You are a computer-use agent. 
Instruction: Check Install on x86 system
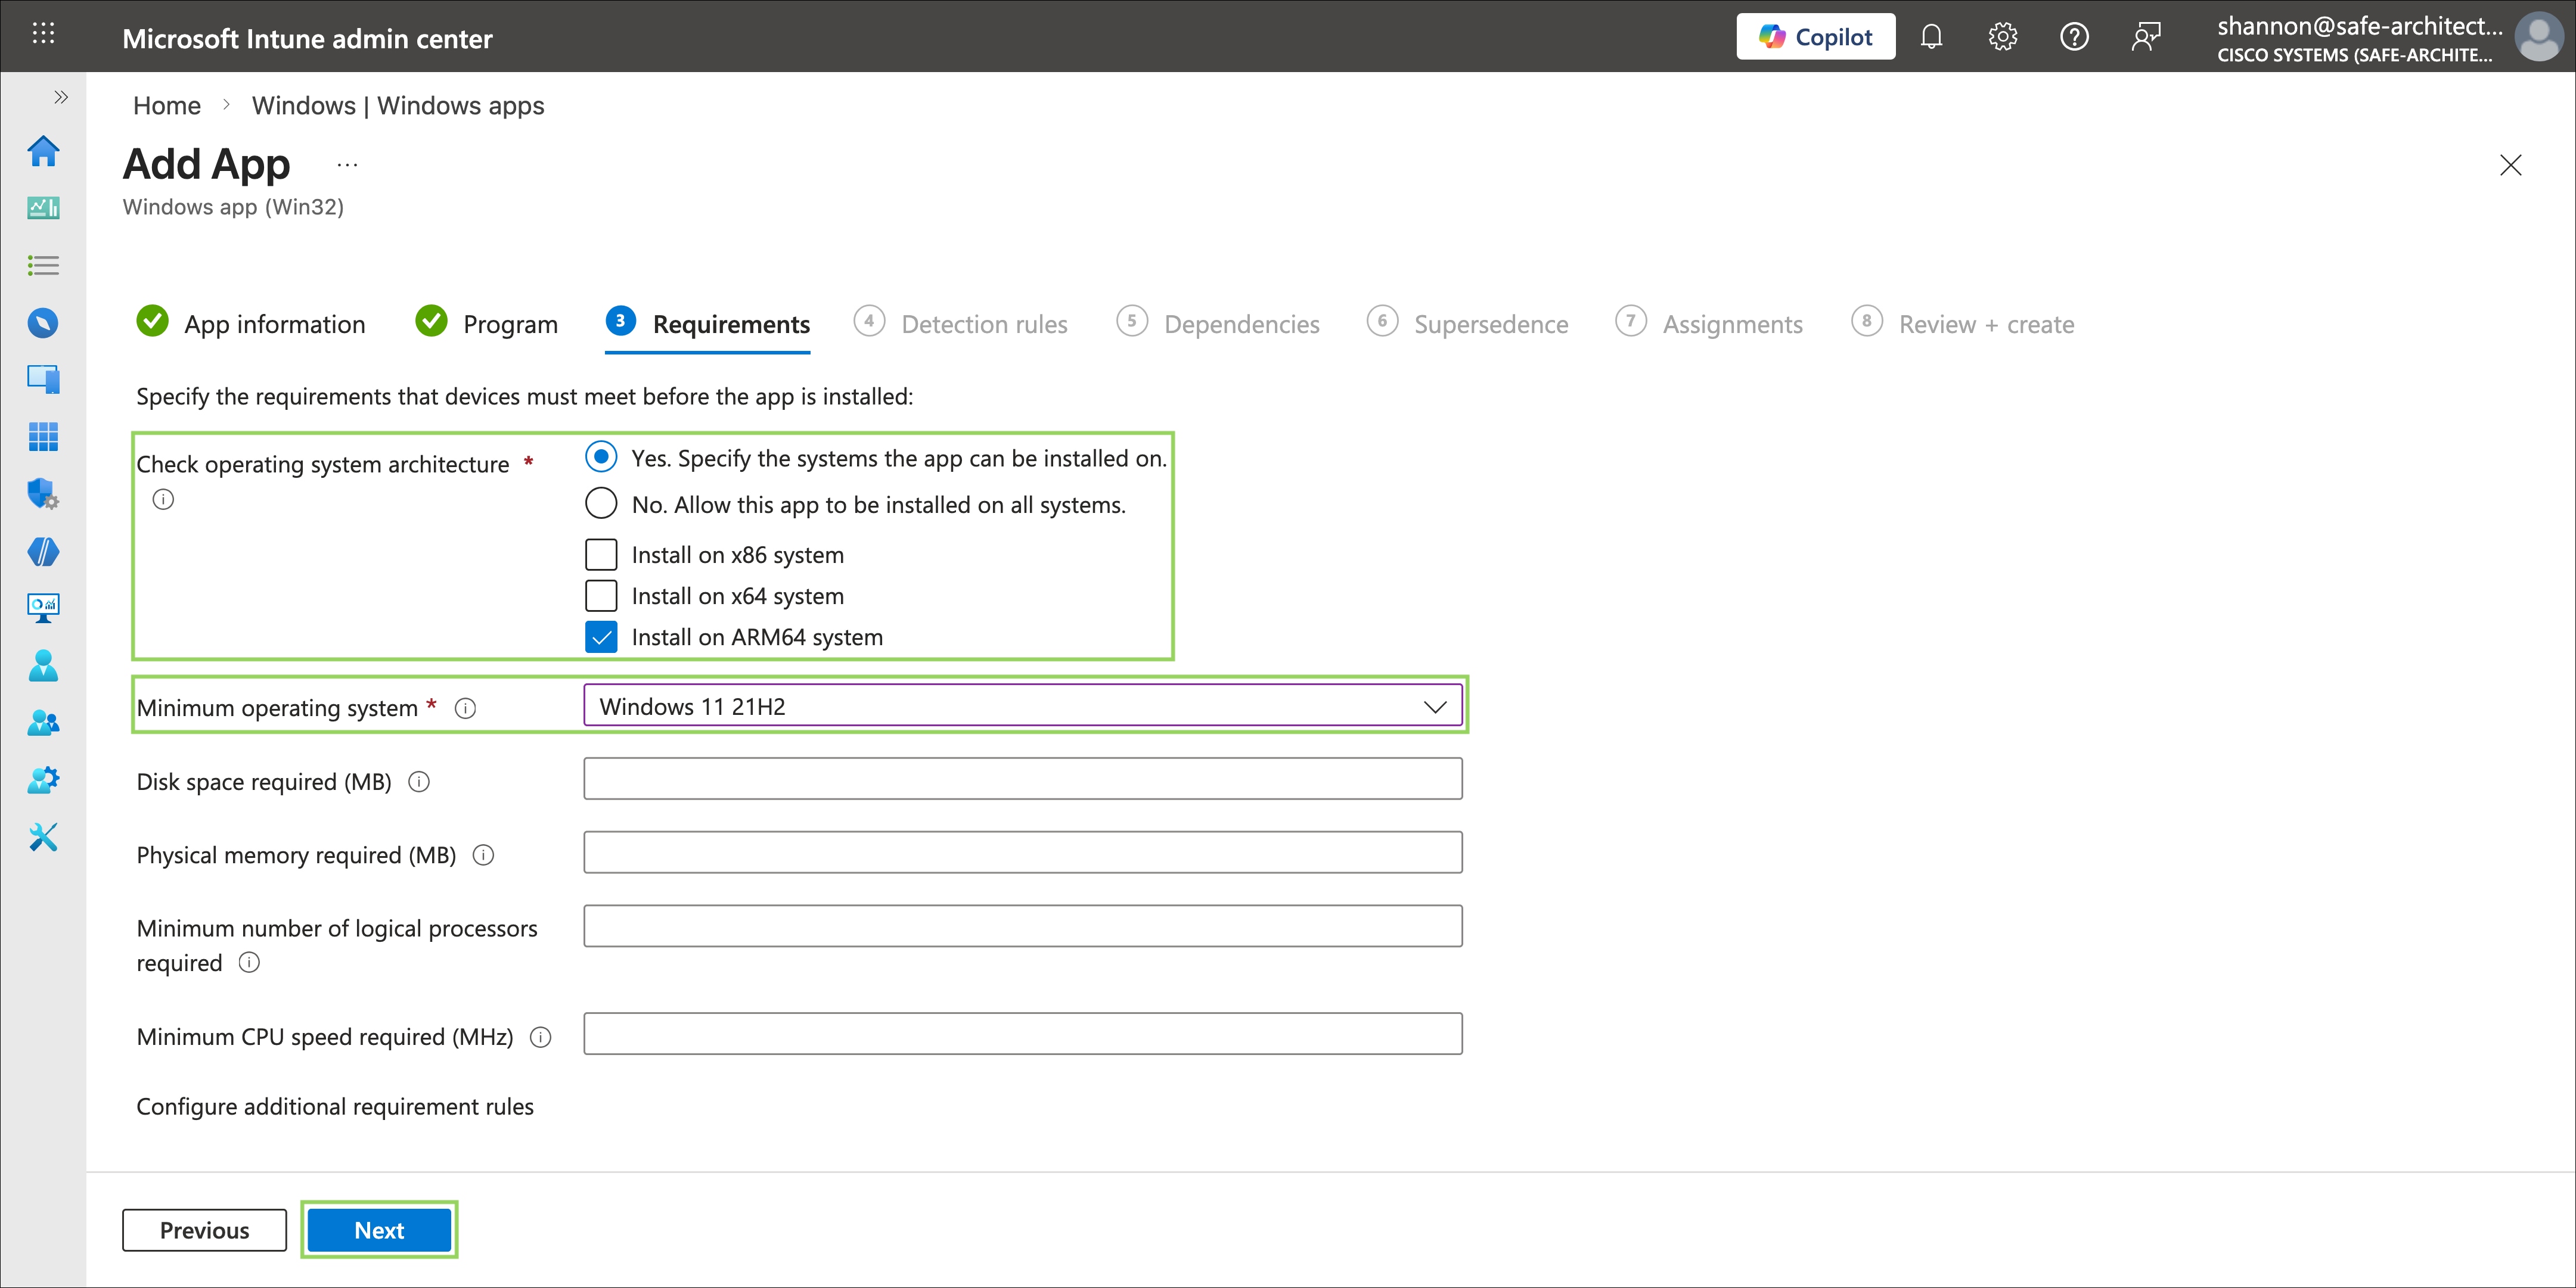click(601, 555)
